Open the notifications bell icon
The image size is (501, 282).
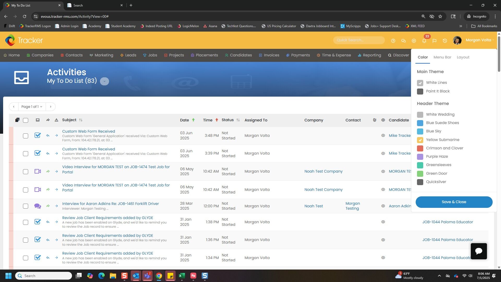pyautogui.click(x=424, y=40)
